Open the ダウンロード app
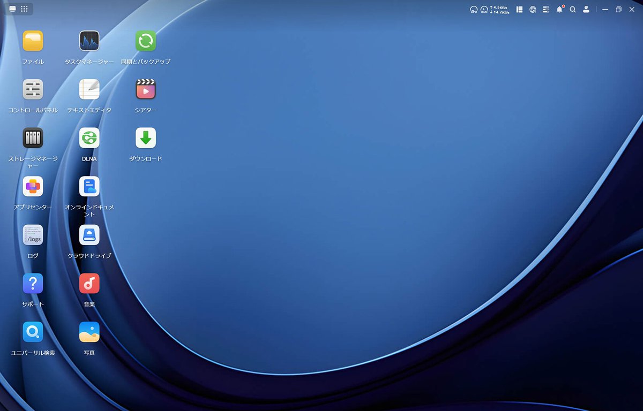Viewport: 643px width, 411px height. [x=146, y=138]
